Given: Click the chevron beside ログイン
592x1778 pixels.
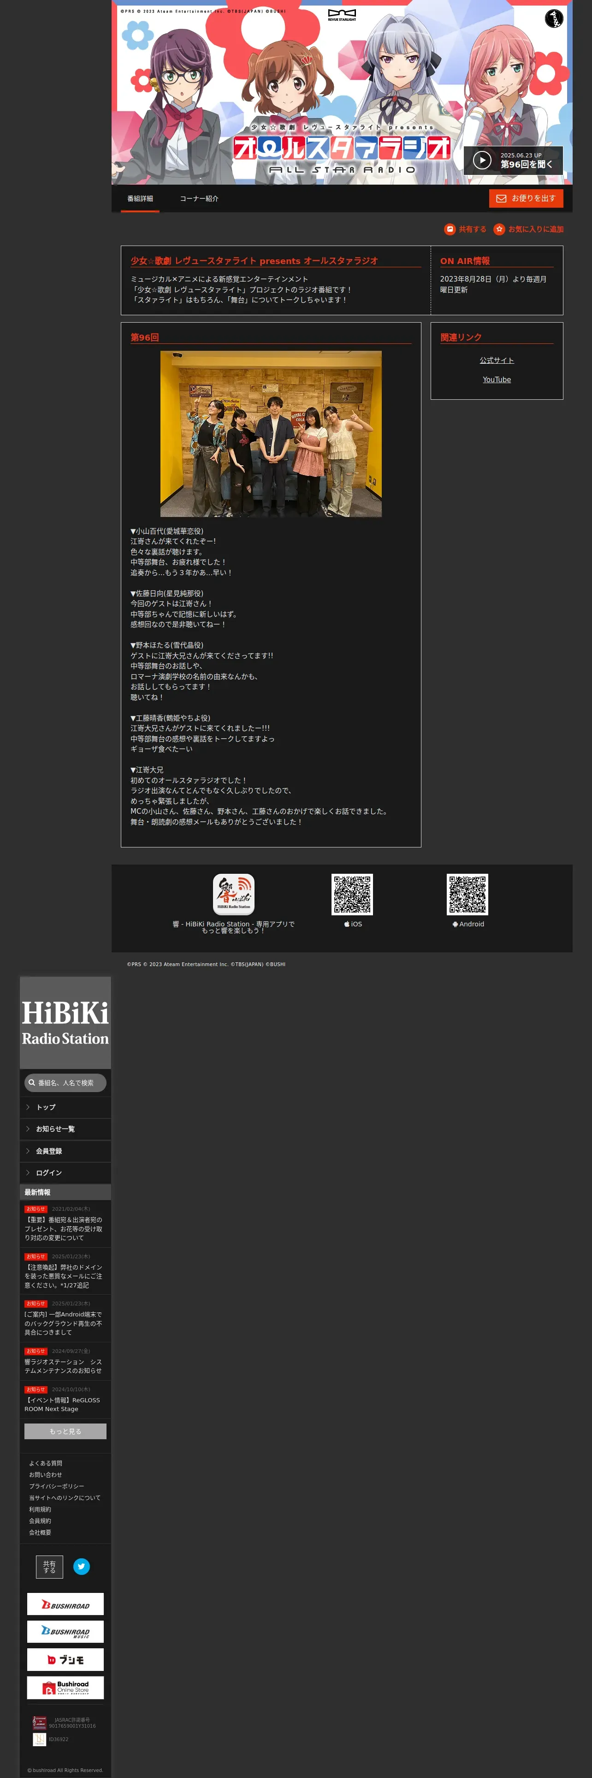Looking at the screenshot, I should 28,1173.
